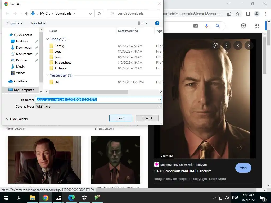Open Saul Goodman real life | Fandom link

pyautogui.click(x=183, y=171)
